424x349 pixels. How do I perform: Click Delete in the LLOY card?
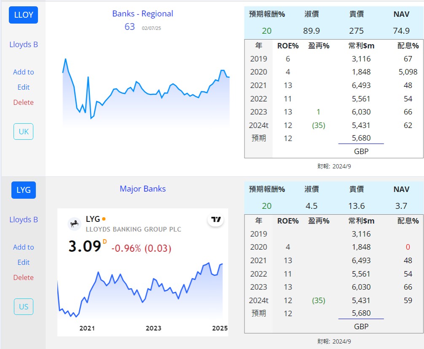click(24, 102)
